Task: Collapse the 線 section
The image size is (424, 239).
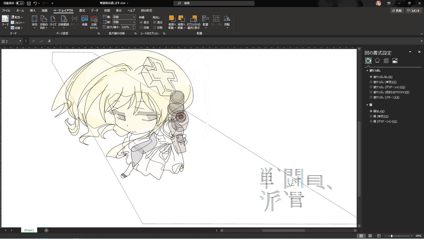Action: [x=367, y=105]
